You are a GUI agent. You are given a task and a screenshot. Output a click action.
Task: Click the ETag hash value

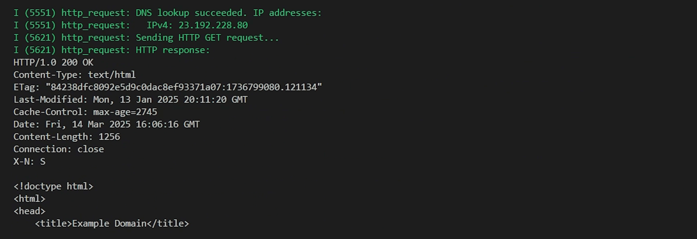pos(184,87)
